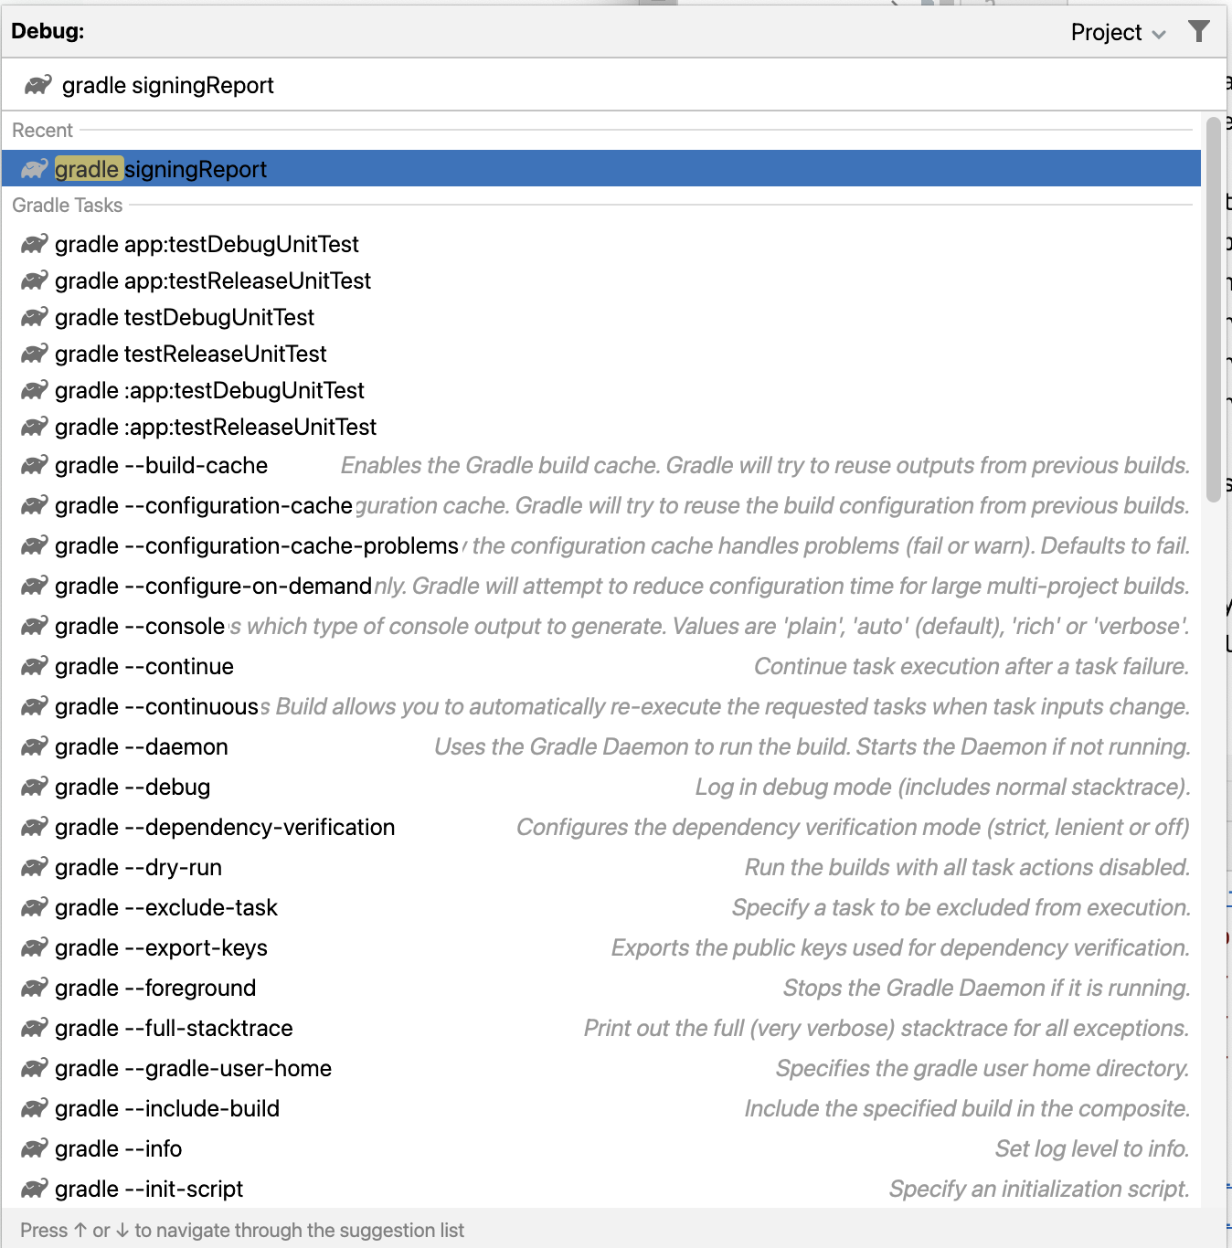This screenshot has width=1232, height=1248.
Task: Select gradle --init-script option
Action: click(601, 1189)
